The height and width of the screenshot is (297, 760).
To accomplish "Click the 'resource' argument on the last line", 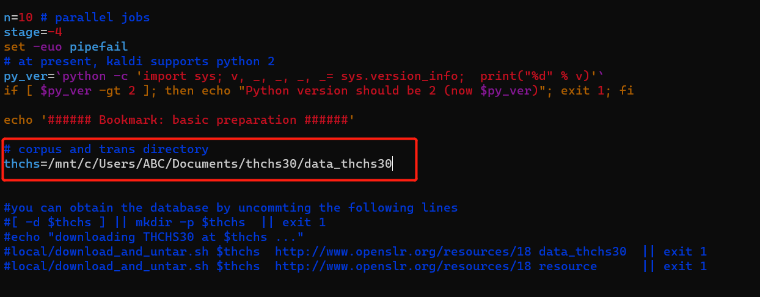I will click(568, 266).
